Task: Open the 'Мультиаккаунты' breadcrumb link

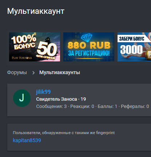Action: [60, 73]
